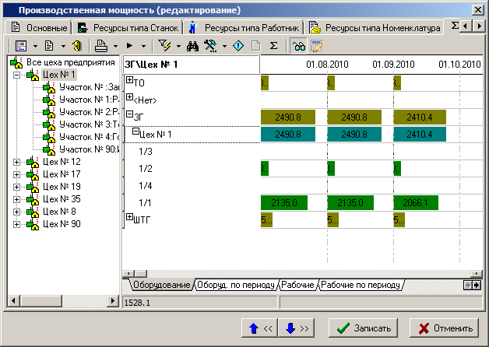Click the black play arrow icon
Viewport: 489px width, 347px height.
pyautogui.click(x=130, y=46)
